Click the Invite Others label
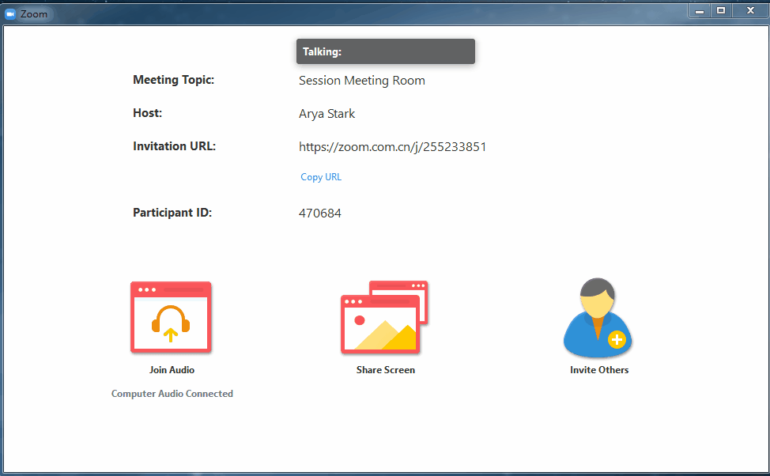This screenshot has width=770, height=476. 599,370
